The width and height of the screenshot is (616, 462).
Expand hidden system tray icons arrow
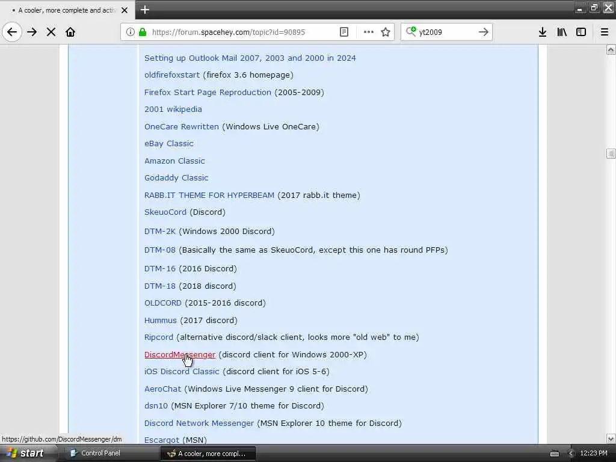[x=571, y=454]
